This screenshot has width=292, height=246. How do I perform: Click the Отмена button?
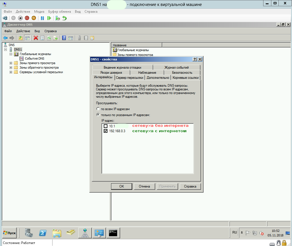pyautogui.click(x=144, y=186)
